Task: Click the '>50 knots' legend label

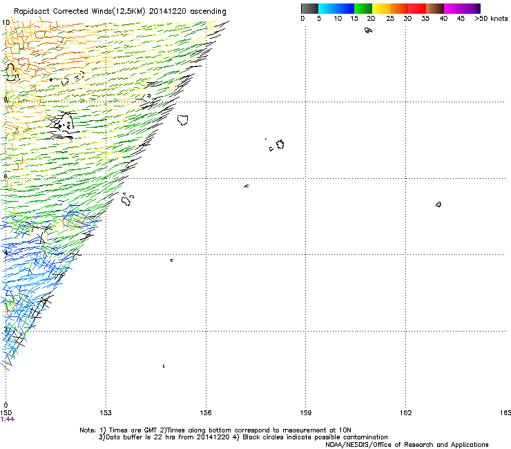Action: tap(491, 19)
